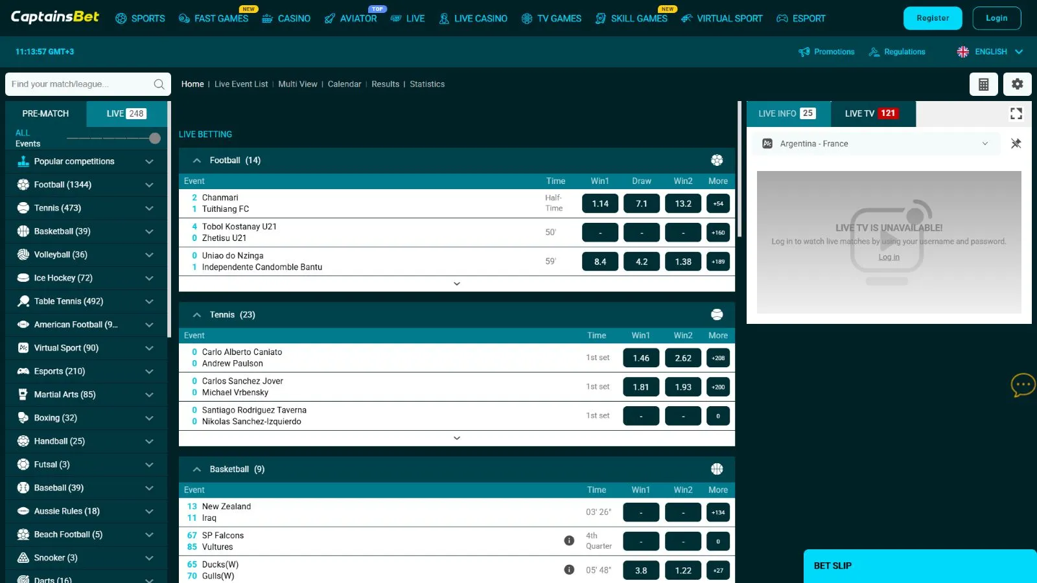Screen dimensions: 1037x583
Task: Click the Register button
Action: [x=932, y=18]
